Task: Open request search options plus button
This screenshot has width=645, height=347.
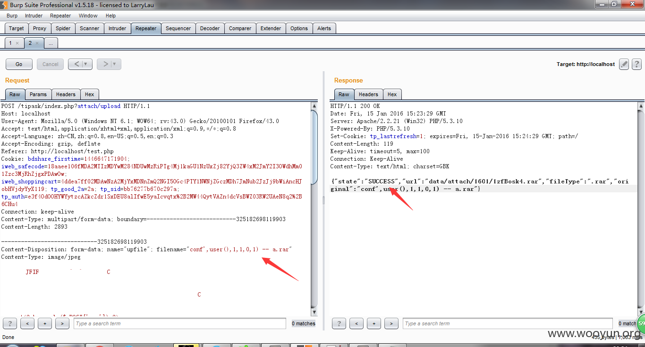Action: [x=45, y=323]
